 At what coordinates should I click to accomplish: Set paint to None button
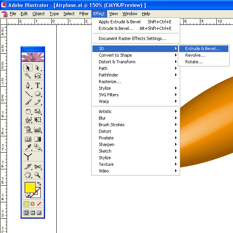[x=39, y=204]
